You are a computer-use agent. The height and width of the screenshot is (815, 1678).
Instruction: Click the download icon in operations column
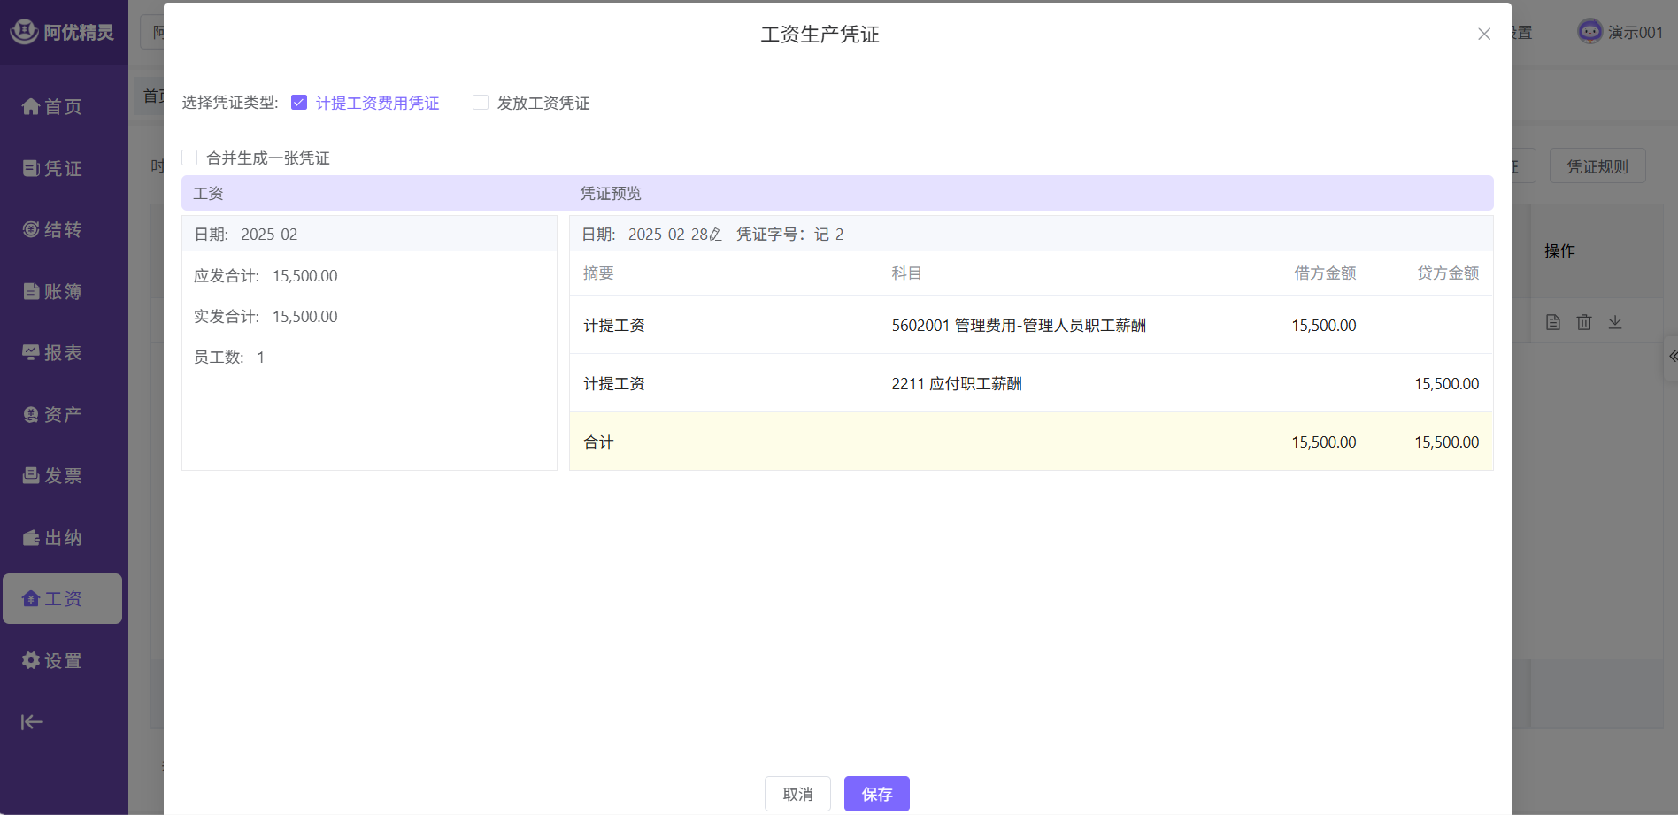(1615, 322)
